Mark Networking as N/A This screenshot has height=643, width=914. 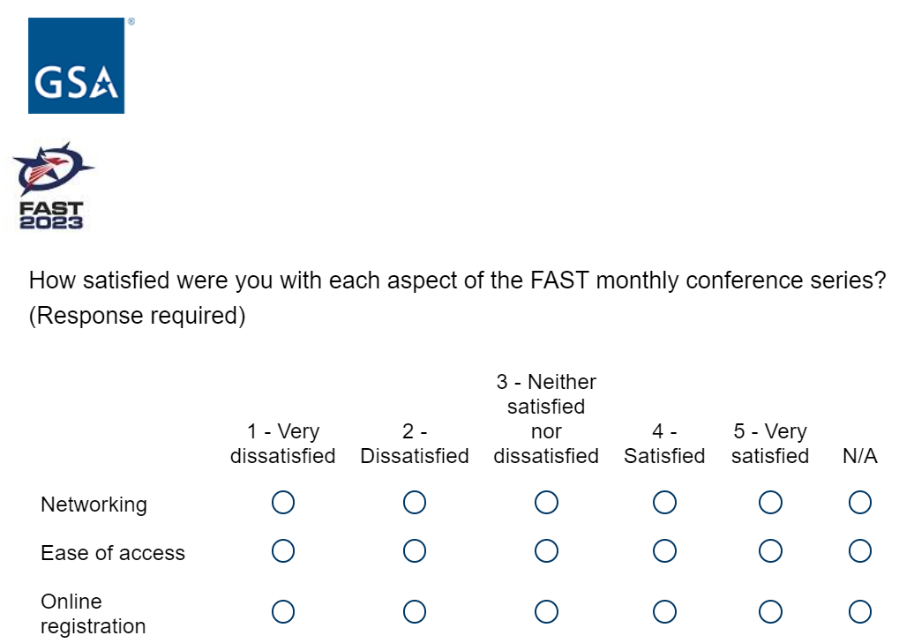click(x=860, y=503)
